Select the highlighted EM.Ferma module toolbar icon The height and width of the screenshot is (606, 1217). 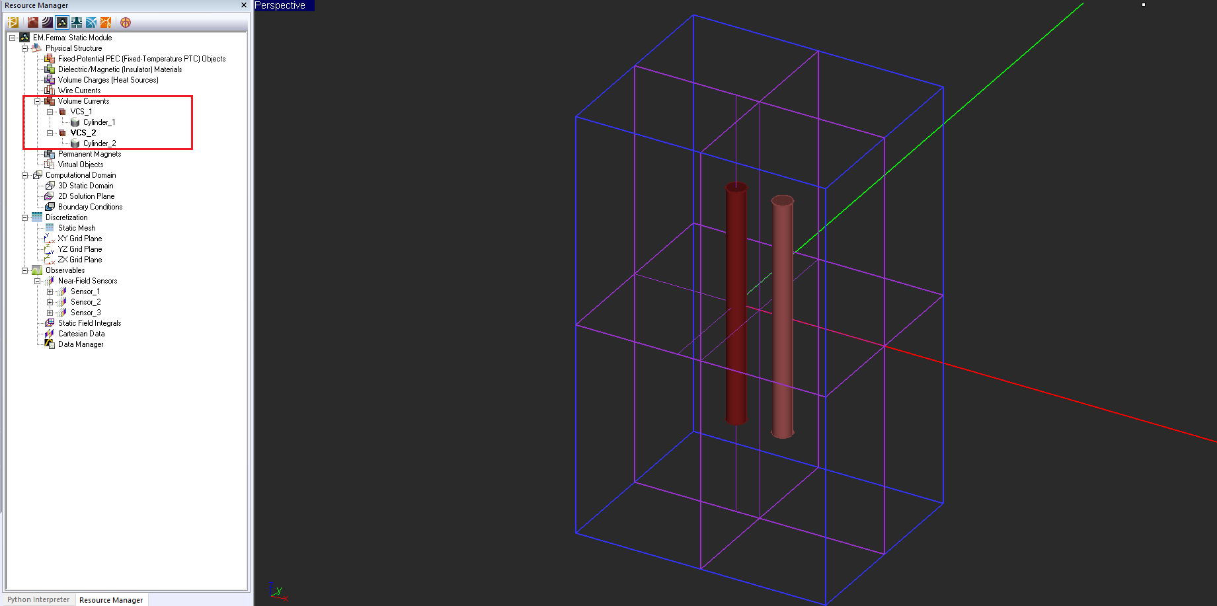pos(62,22)
